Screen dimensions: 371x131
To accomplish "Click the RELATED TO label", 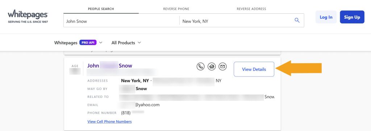I will [x=98, y=97].
